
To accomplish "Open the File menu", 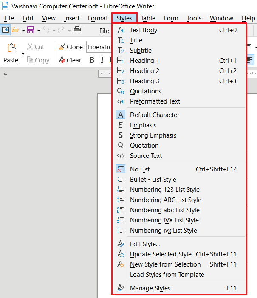I will pos(9,18).
